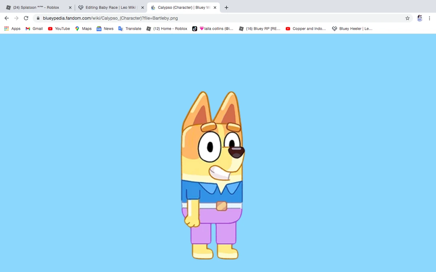This screenshot has width=436, height=272.
Task: Open the Google News bookmark
Action: 105,28
